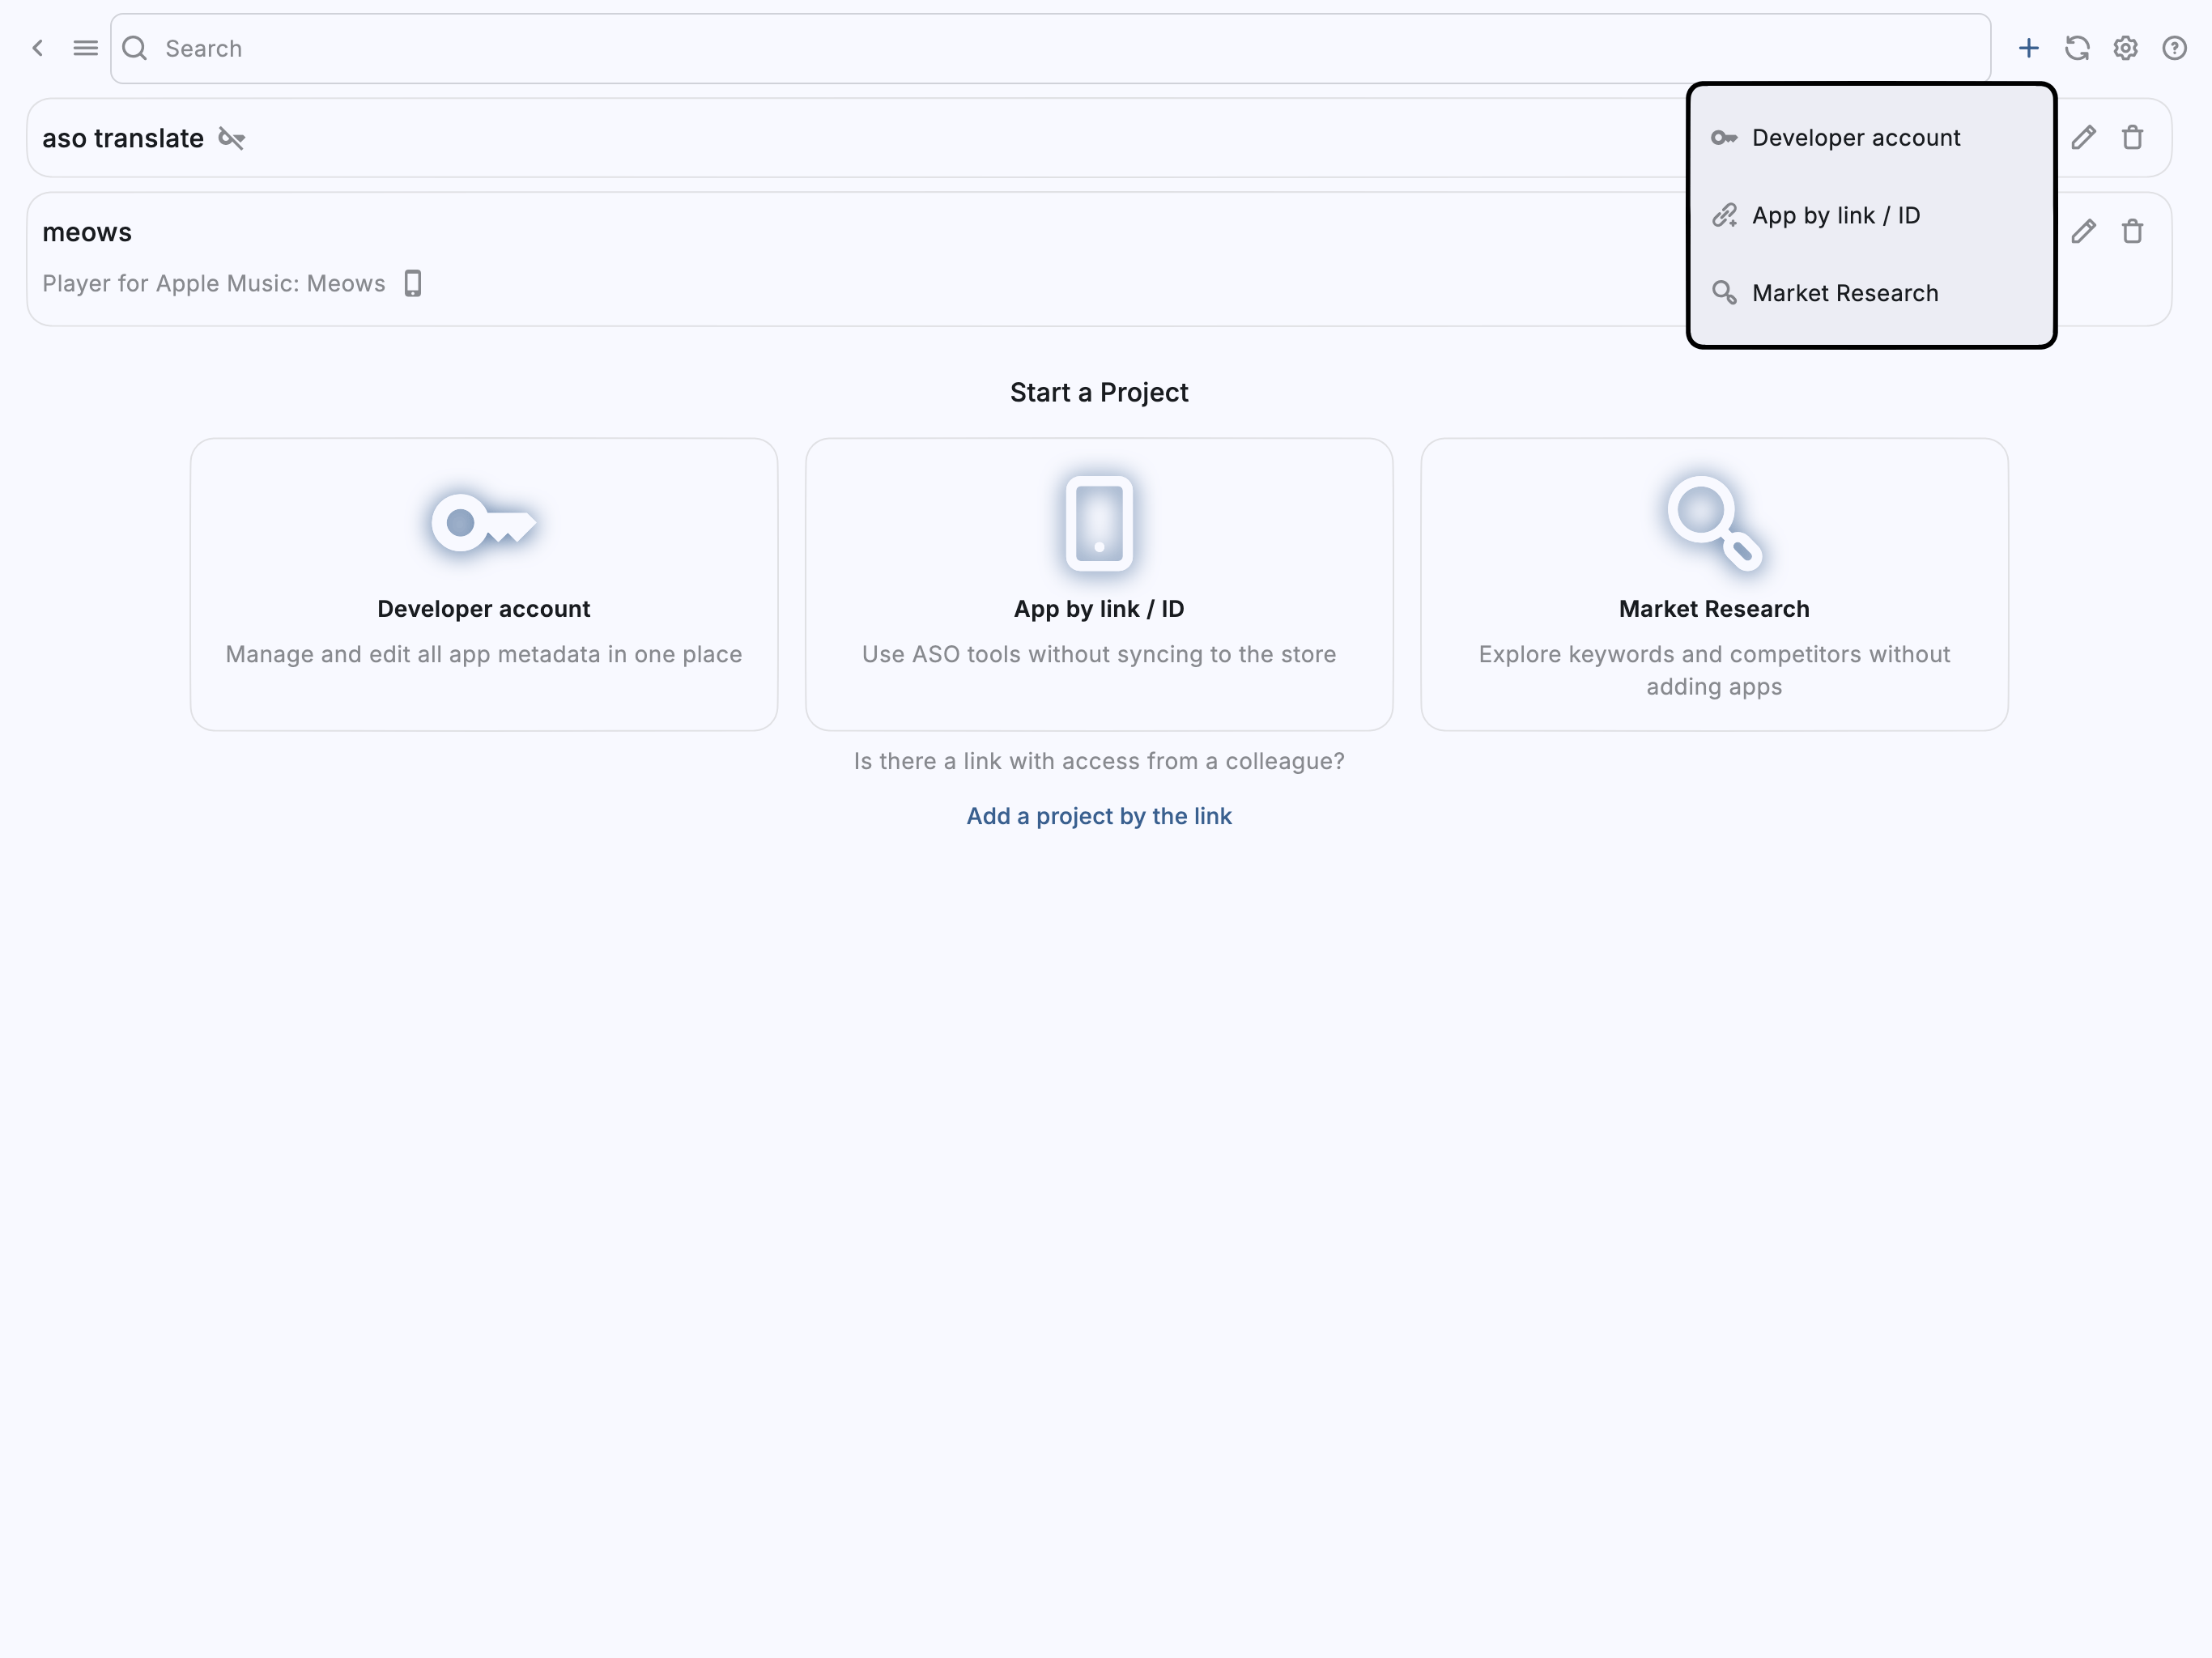Click the Developer account project card
The image size is (2212, 1658).
coord(484,584)
